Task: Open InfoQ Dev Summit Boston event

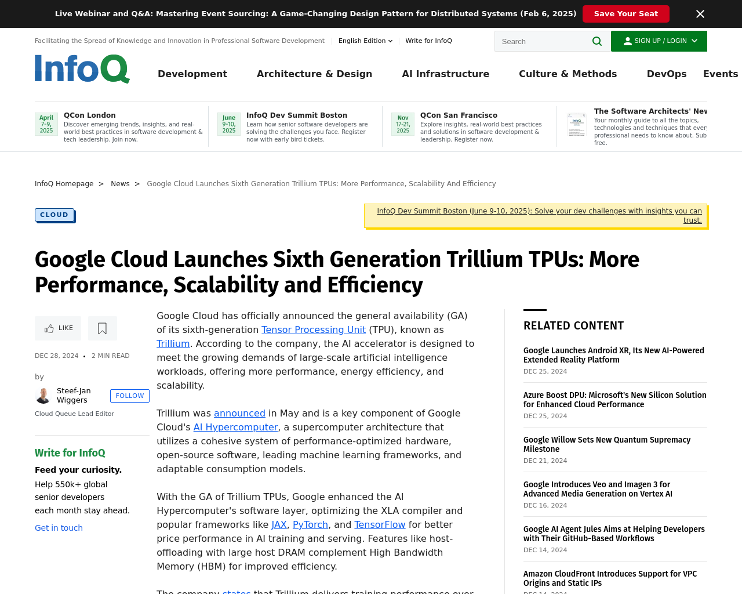Action: (297, 115)
